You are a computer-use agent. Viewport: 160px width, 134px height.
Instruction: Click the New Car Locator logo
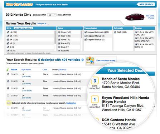pos(19,5)
